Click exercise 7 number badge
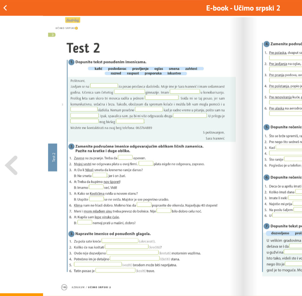The width and height of the screenshot is (302, 296). point(267,226)
